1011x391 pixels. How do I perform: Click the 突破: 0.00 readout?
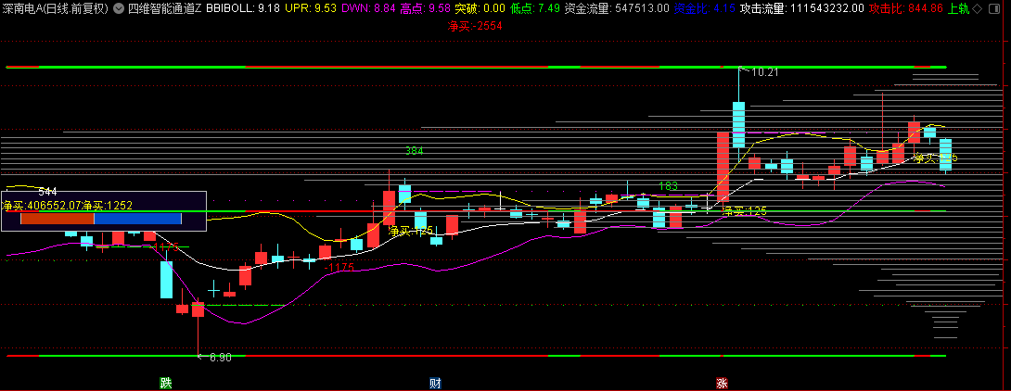point(480,8)
